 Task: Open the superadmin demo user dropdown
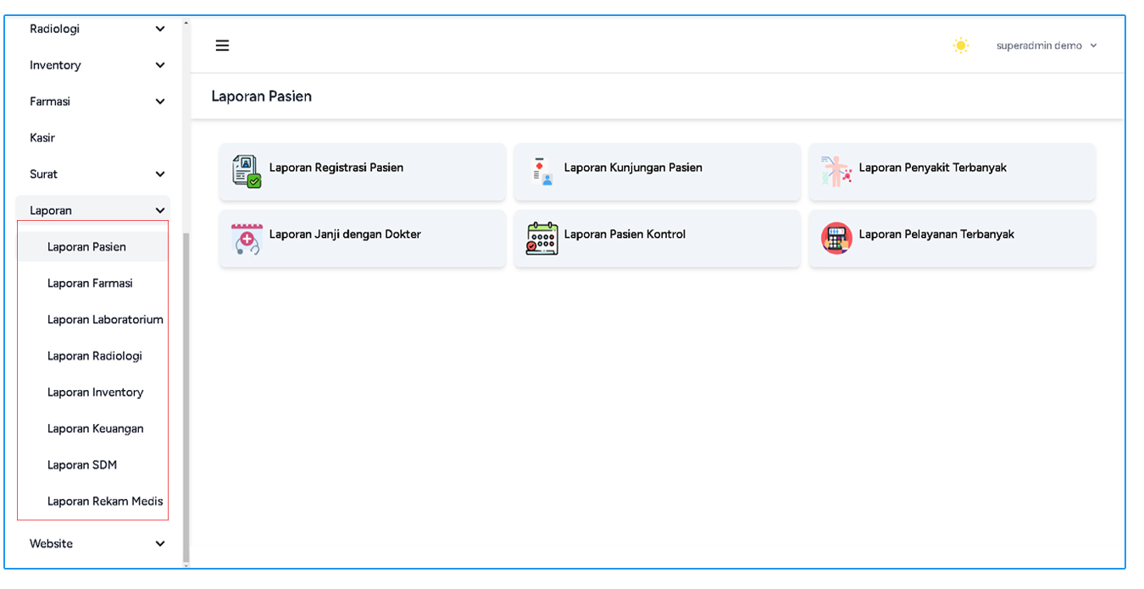[x=1047, y=46]
